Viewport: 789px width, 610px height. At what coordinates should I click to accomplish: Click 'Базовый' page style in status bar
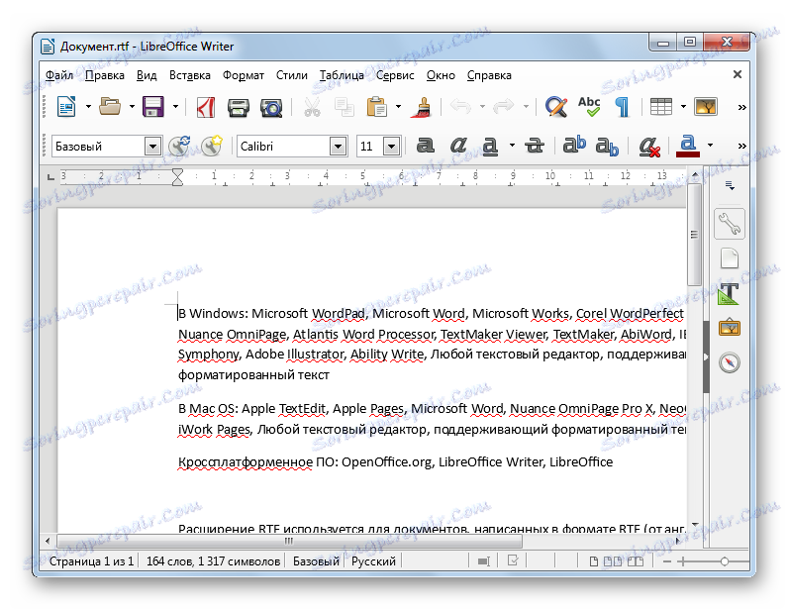316,561
